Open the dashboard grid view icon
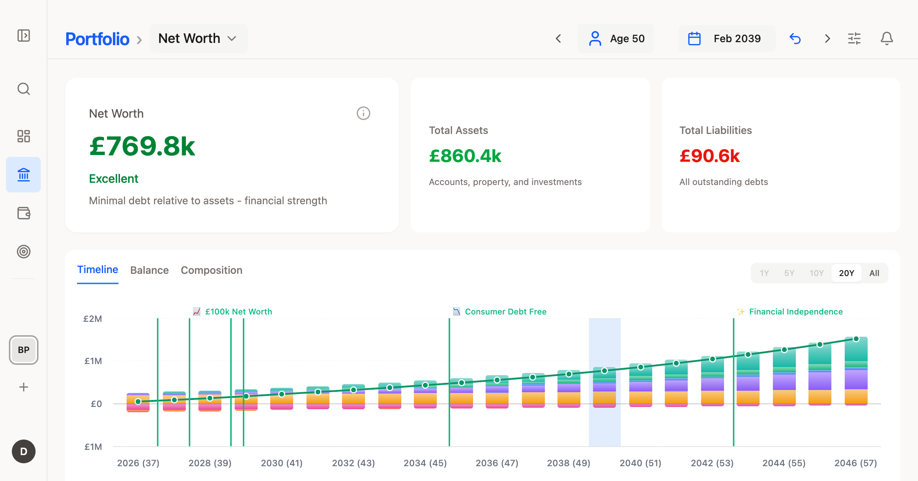Image resolution: width=918 pixels, height=481 pixels. point(23,136)
